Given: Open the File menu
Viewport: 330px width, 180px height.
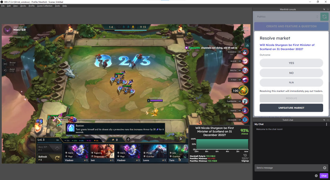Looking at the screenshot, I should point(3,6).
